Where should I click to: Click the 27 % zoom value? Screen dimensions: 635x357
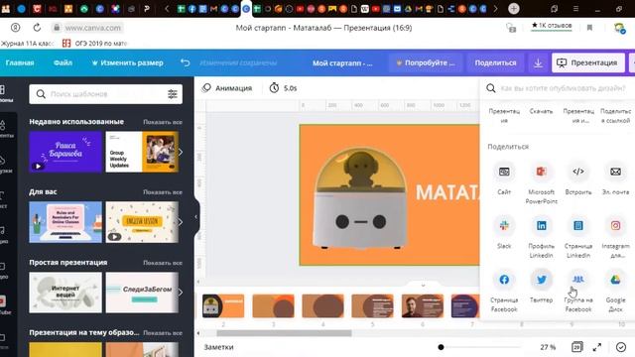click(548, 347)
